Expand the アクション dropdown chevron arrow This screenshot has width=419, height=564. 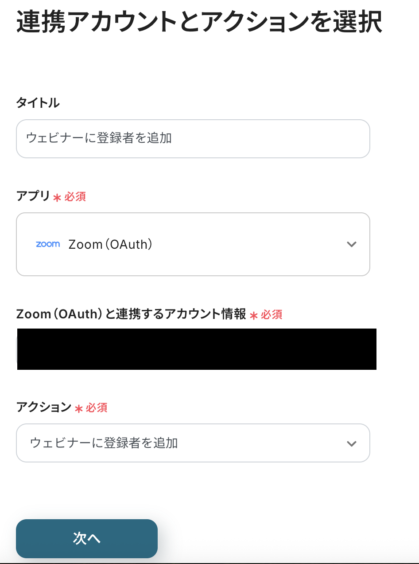pos(352,443)
